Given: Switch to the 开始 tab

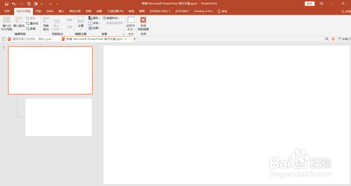Looking at the screenshot, I should tap(38, 11).
